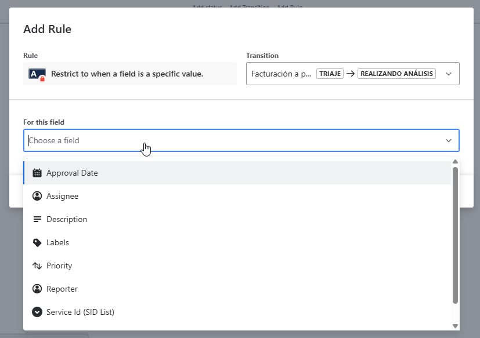Click the chevron icon beside Service Id
Viewport: 480px width, 338px height.
(37, 312)
